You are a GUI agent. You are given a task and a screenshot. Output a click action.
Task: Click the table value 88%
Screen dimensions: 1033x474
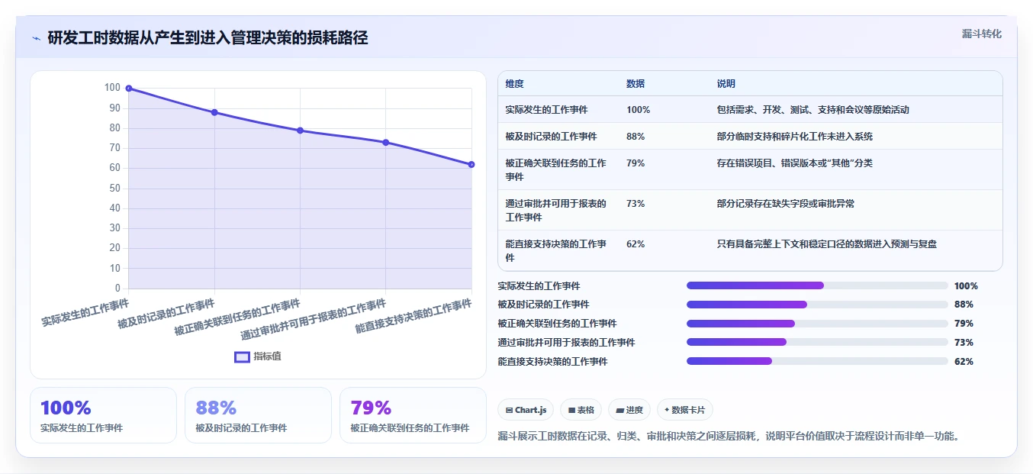tap(636, 137)
